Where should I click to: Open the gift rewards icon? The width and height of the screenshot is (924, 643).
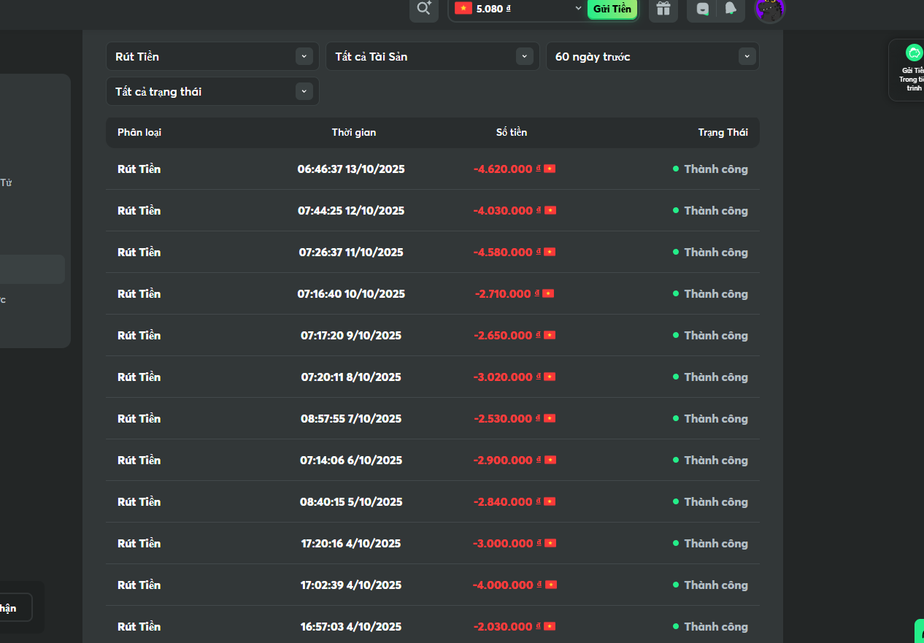663,9
